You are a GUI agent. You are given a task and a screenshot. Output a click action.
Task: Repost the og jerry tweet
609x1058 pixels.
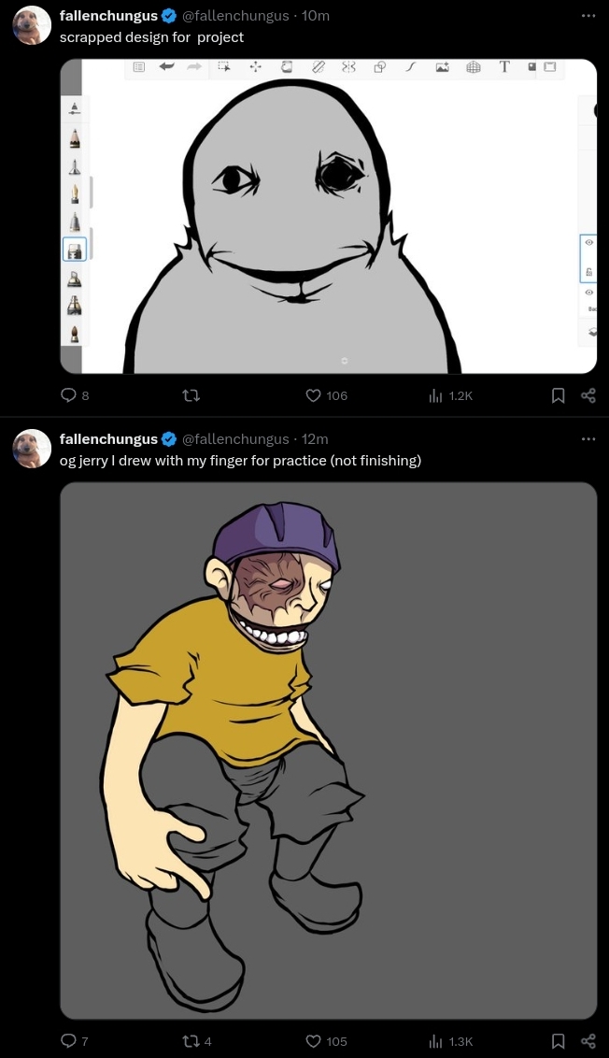(x=191, y=1041)
